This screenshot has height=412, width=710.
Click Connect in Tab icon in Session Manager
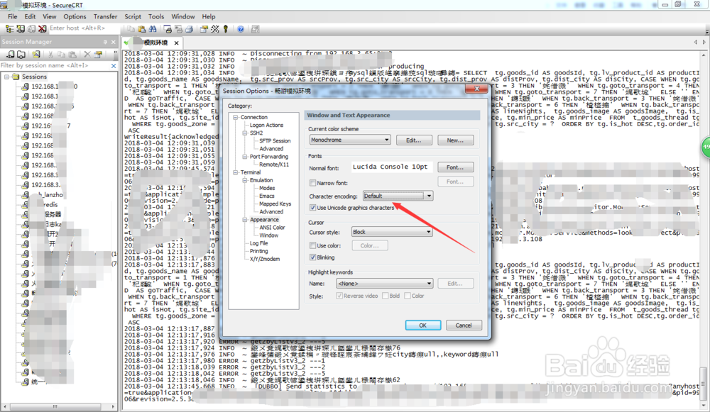click(21, 55)
